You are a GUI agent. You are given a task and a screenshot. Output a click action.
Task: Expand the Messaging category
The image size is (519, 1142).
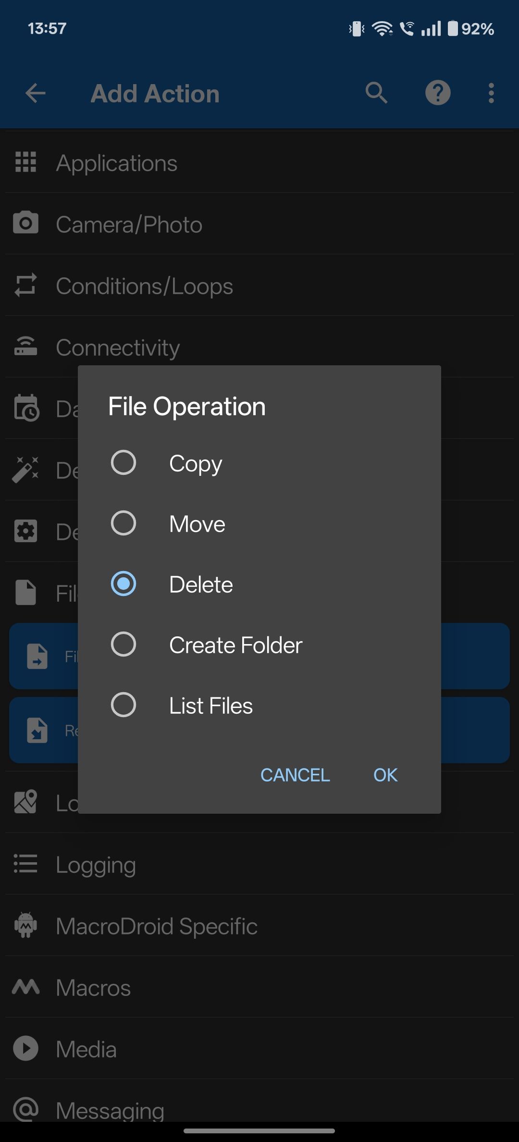click(259, 1102)
